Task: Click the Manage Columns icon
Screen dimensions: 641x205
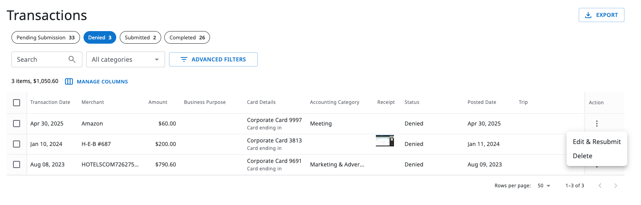Action: (x=69, y=81)
